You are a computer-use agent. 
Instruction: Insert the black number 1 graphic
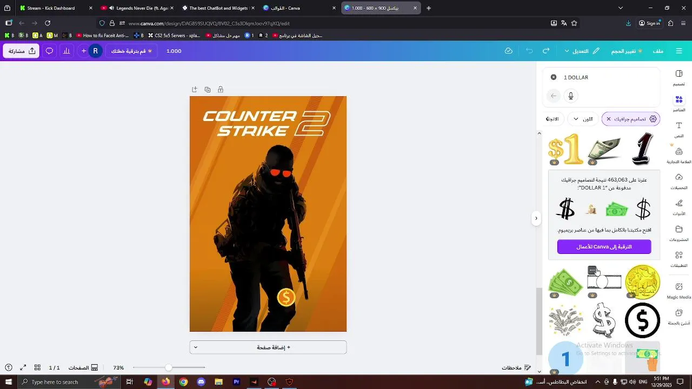pos(642,149)
